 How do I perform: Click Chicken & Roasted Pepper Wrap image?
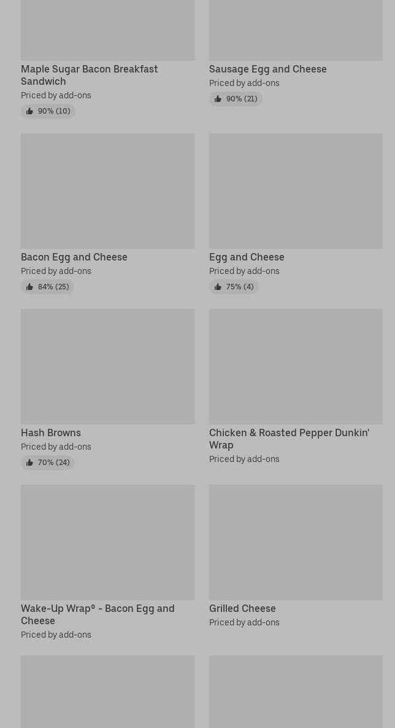pos(296,367)
